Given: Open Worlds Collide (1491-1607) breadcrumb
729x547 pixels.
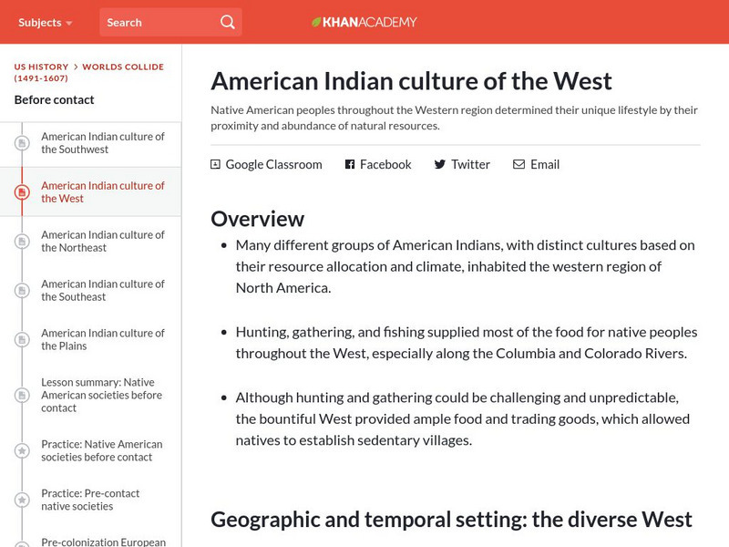Looking at the screenshot, I should [x=123, y=67].
